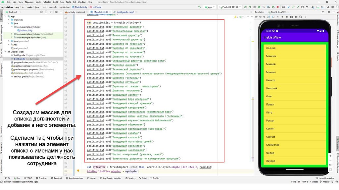Tap Михаил in the emulator list
The width and height of the screenshot is (339, 190).
pyautogui.click(x=271, y=72)
